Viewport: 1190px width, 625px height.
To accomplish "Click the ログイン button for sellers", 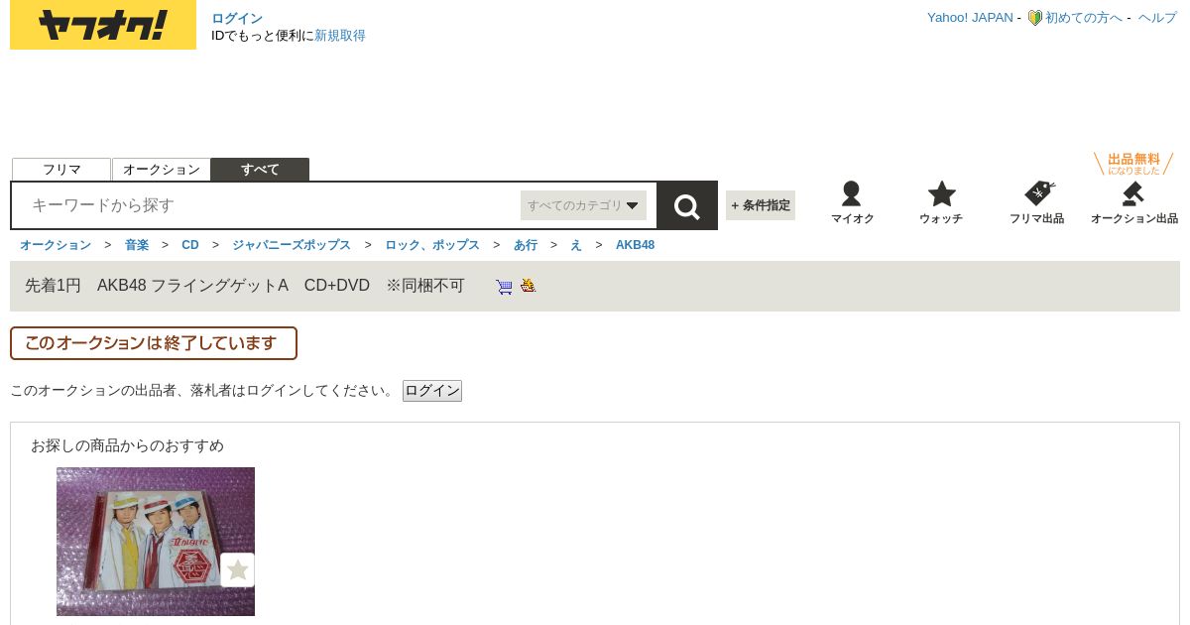I will 432,391.
